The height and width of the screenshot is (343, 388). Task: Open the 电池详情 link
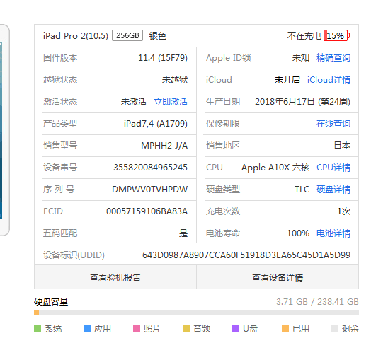(x=333, y=233)
